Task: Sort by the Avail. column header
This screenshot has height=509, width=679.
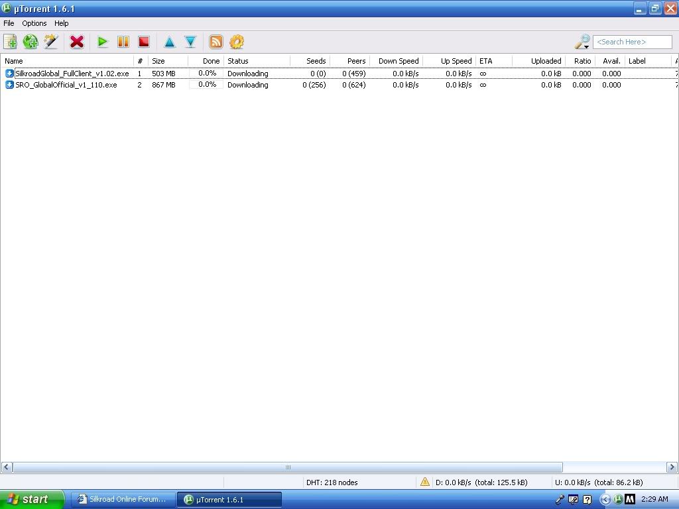Action: (610, 61)
